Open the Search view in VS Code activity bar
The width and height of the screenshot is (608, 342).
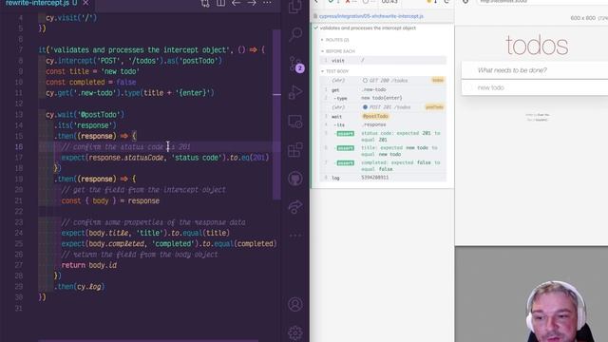[295, 34]
